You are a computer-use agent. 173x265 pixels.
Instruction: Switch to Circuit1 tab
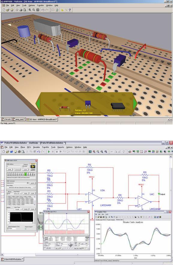point(6,119)
